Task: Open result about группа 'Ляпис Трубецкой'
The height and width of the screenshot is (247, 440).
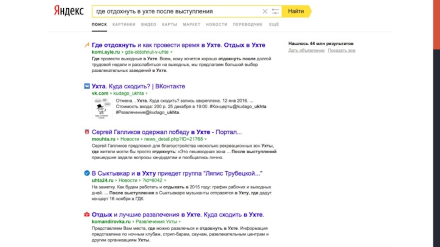Action: coord(177,173)
